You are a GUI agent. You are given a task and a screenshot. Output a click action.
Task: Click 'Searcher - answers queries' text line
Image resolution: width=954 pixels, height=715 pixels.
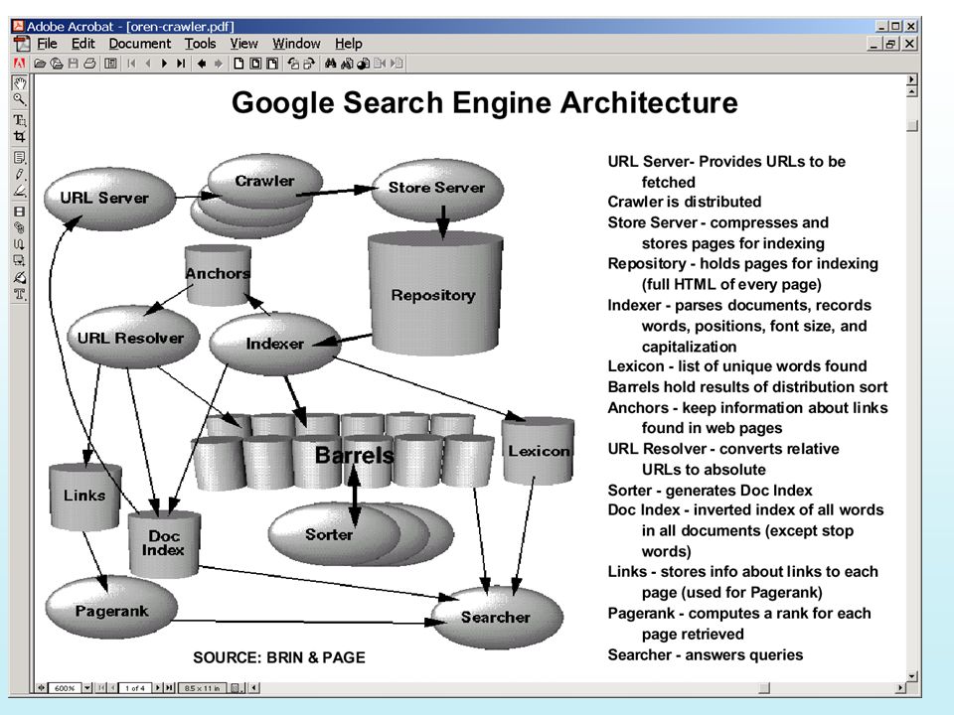[706, 654]
